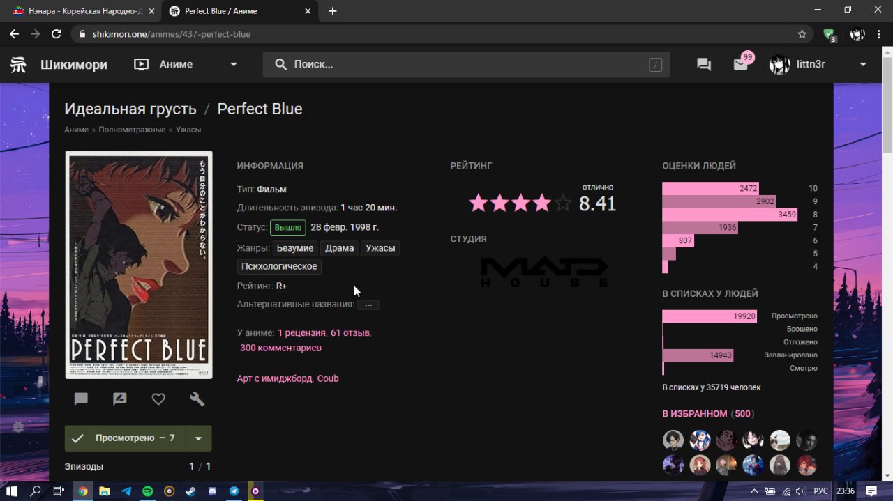Open the Ужасы breadcrumb link
This screenshot has height=501, width=893.
tap(188, 130)
